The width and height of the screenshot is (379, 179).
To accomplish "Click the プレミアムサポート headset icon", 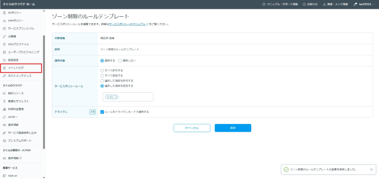I will [x=4, y=141].
